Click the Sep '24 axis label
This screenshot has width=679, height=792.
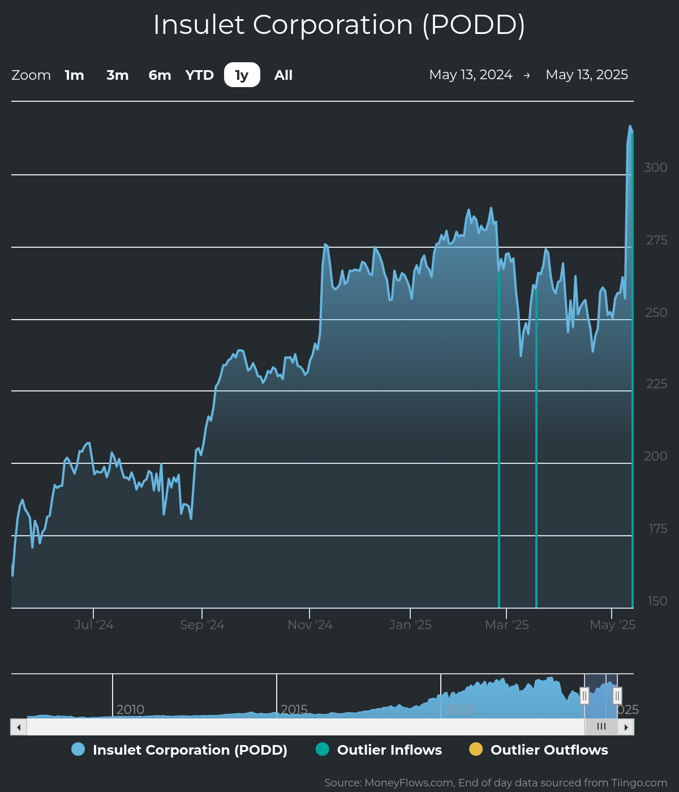click(202, 625)
